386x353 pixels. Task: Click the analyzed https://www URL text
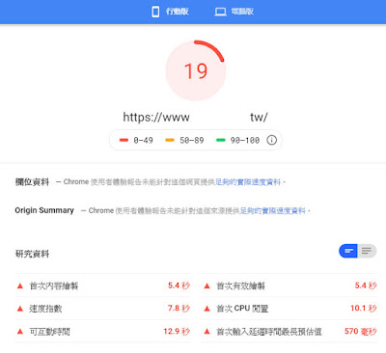tap(195, 117)
